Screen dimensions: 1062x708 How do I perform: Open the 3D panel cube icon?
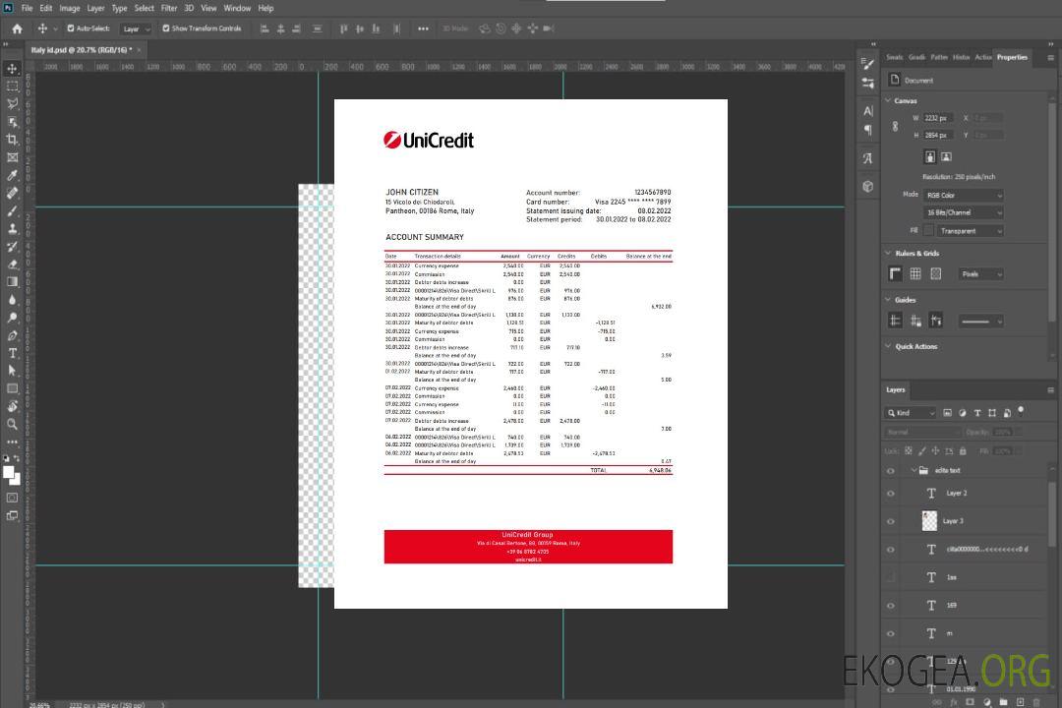coord(868,186)
